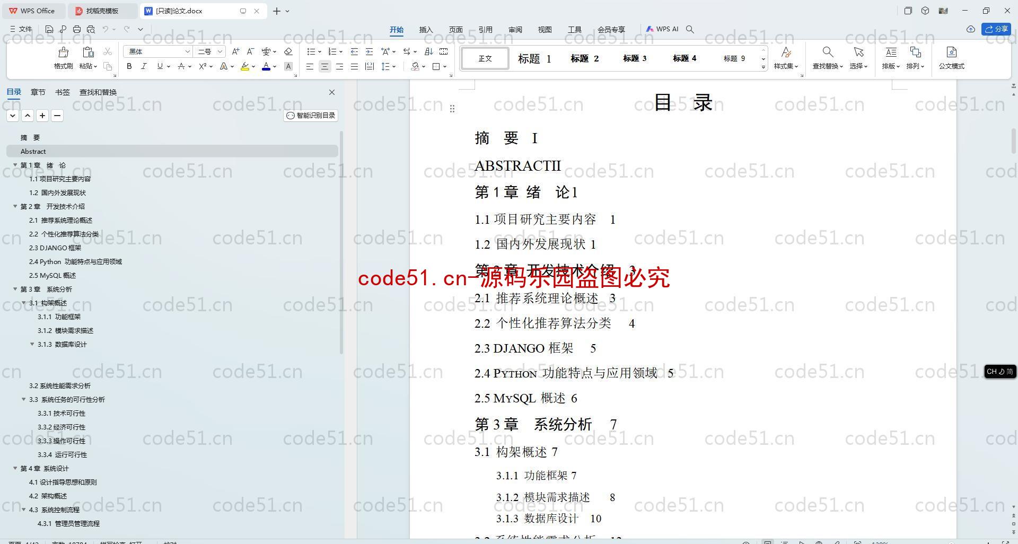Toggle Bold formatting
Viewport: 1018px width, 544px height.
[x=129, y=66]
